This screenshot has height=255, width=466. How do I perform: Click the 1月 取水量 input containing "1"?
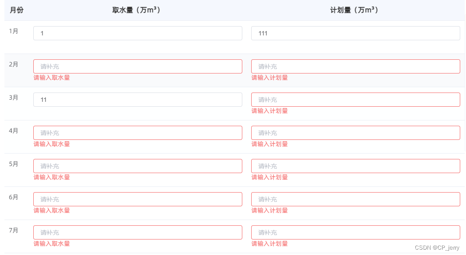(138, 33)
